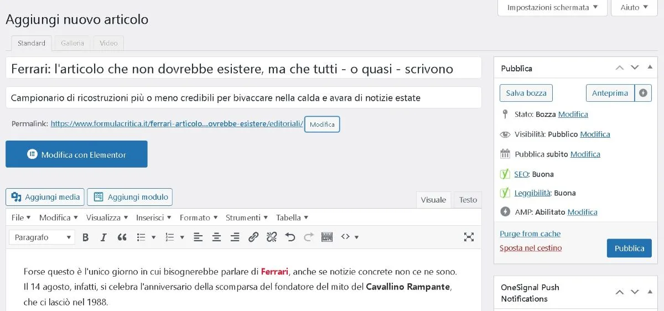This screenshot has height=311, width=664.
Task: Select the Standard post format tab
Action: click(x=32, y=43)
